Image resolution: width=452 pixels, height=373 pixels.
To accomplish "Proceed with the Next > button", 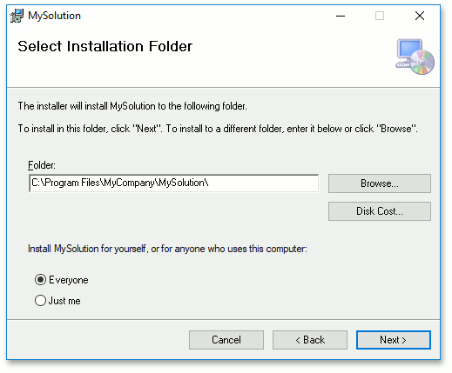I will (394, 340).
